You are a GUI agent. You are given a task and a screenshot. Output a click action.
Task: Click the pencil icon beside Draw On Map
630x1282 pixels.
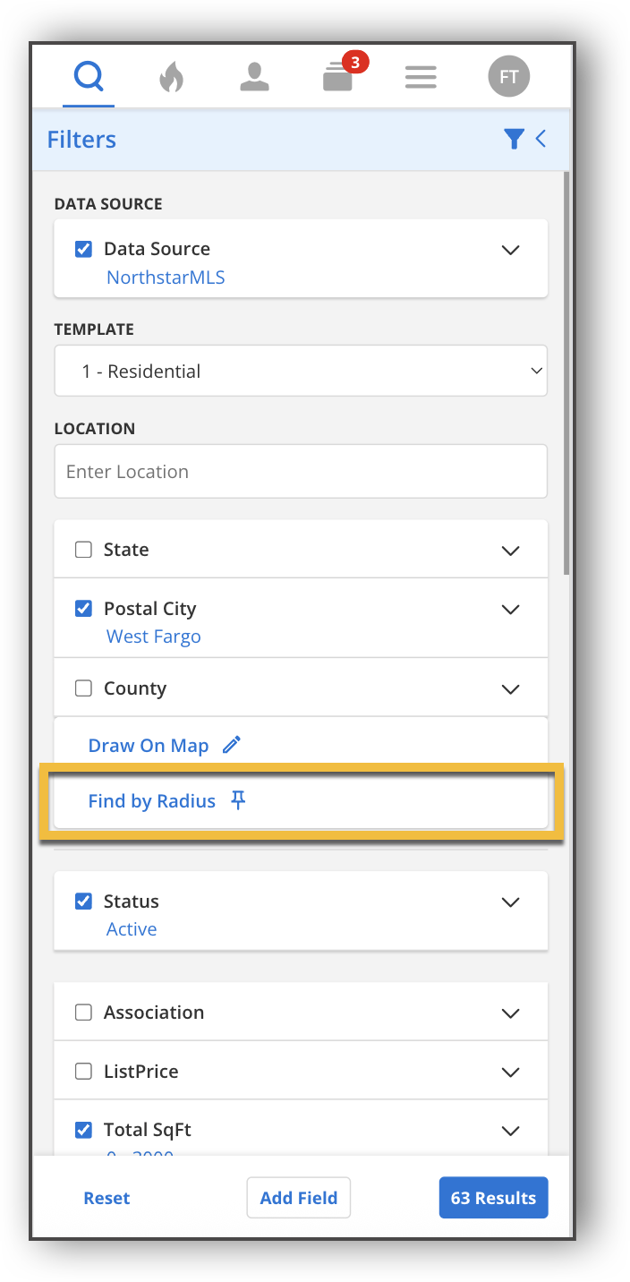232,744
